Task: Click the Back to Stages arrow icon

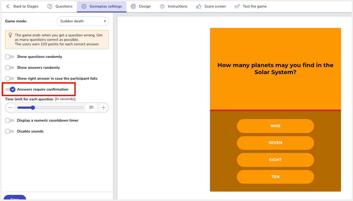Action: pos(8,6)
